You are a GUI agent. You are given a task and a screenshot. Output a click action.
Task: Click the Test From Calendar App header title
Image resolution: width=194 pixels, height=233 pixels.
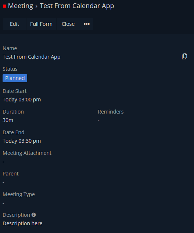pos(77,6)
